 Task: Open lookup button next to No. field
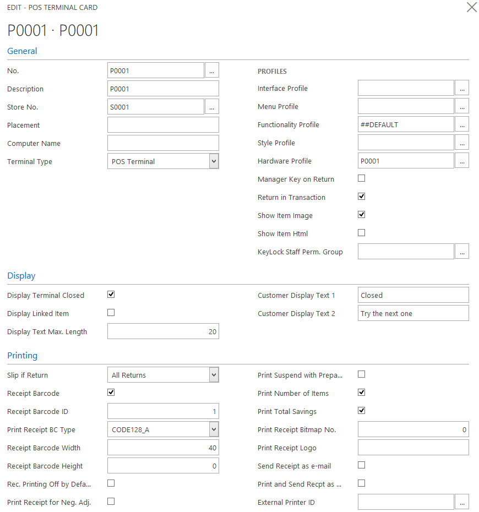pyautogui.click(x=212, y=70)
